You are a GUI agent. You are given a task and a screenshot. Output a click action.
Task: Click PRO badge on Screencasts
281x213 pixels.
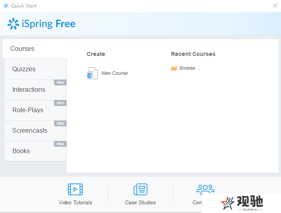pos(60,124)
